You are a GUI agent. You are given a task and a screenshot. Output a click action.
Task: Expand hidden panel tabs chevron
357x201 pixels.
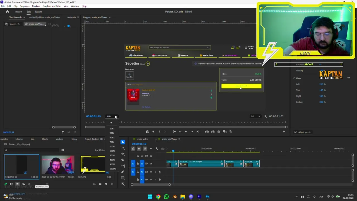point(78,17)
